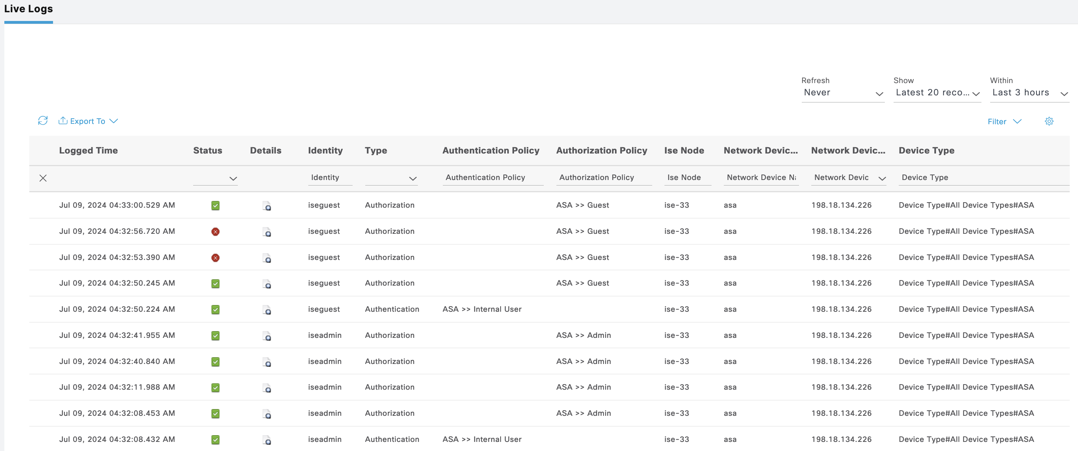Open details icon for 04:33:00.529 AM log
Screen dimensions: 1078x451
click(x=267, y=205)
